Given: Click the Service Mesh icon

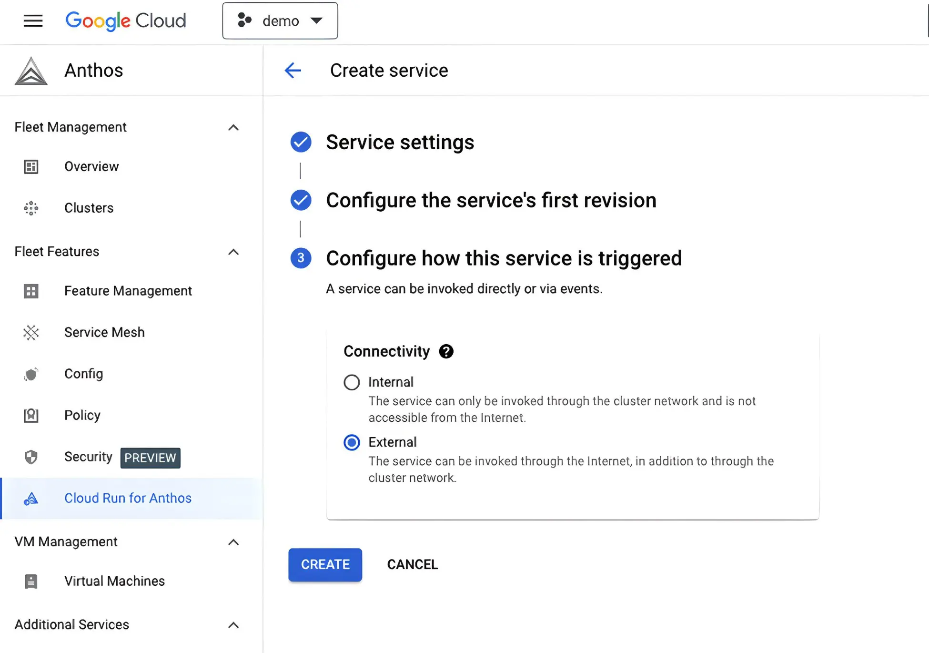Looking at the screenshot, I should tap(31, 332).
